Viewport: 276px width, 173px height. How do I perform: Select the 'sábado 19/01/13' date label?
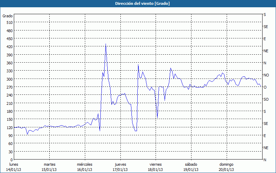191,167
